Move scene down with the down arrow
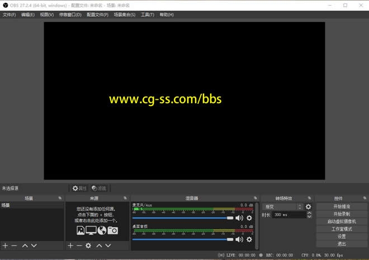The height and width of the screenshot is (260, 369). point(34,245)
